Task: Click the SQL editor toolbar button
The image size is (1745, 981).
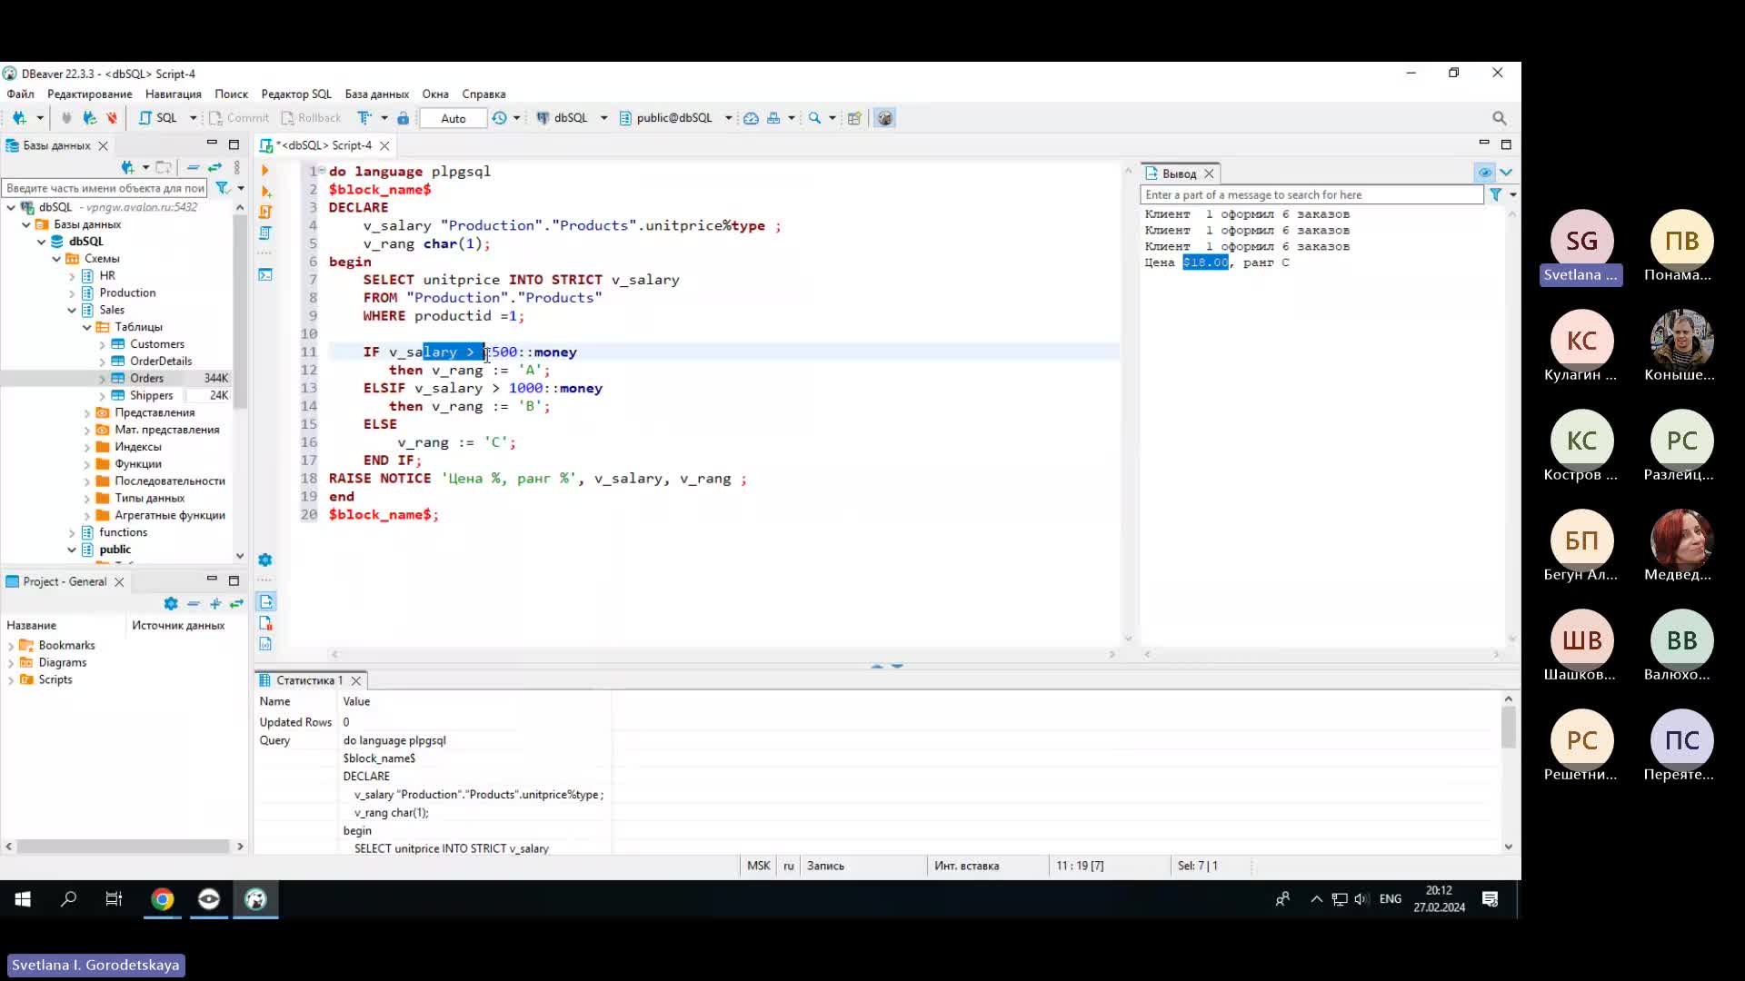Action: pos(159,118)
